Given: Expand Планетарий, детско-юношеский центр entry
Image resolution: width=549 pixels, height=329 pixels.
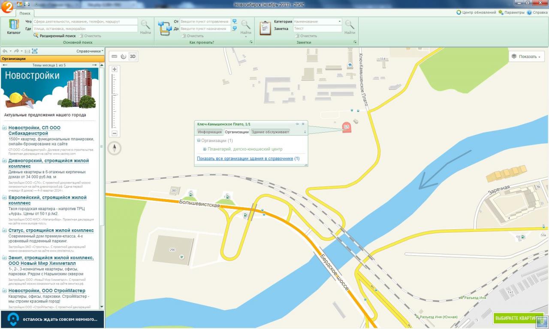Looking at the screenshot, I should 205,149.
